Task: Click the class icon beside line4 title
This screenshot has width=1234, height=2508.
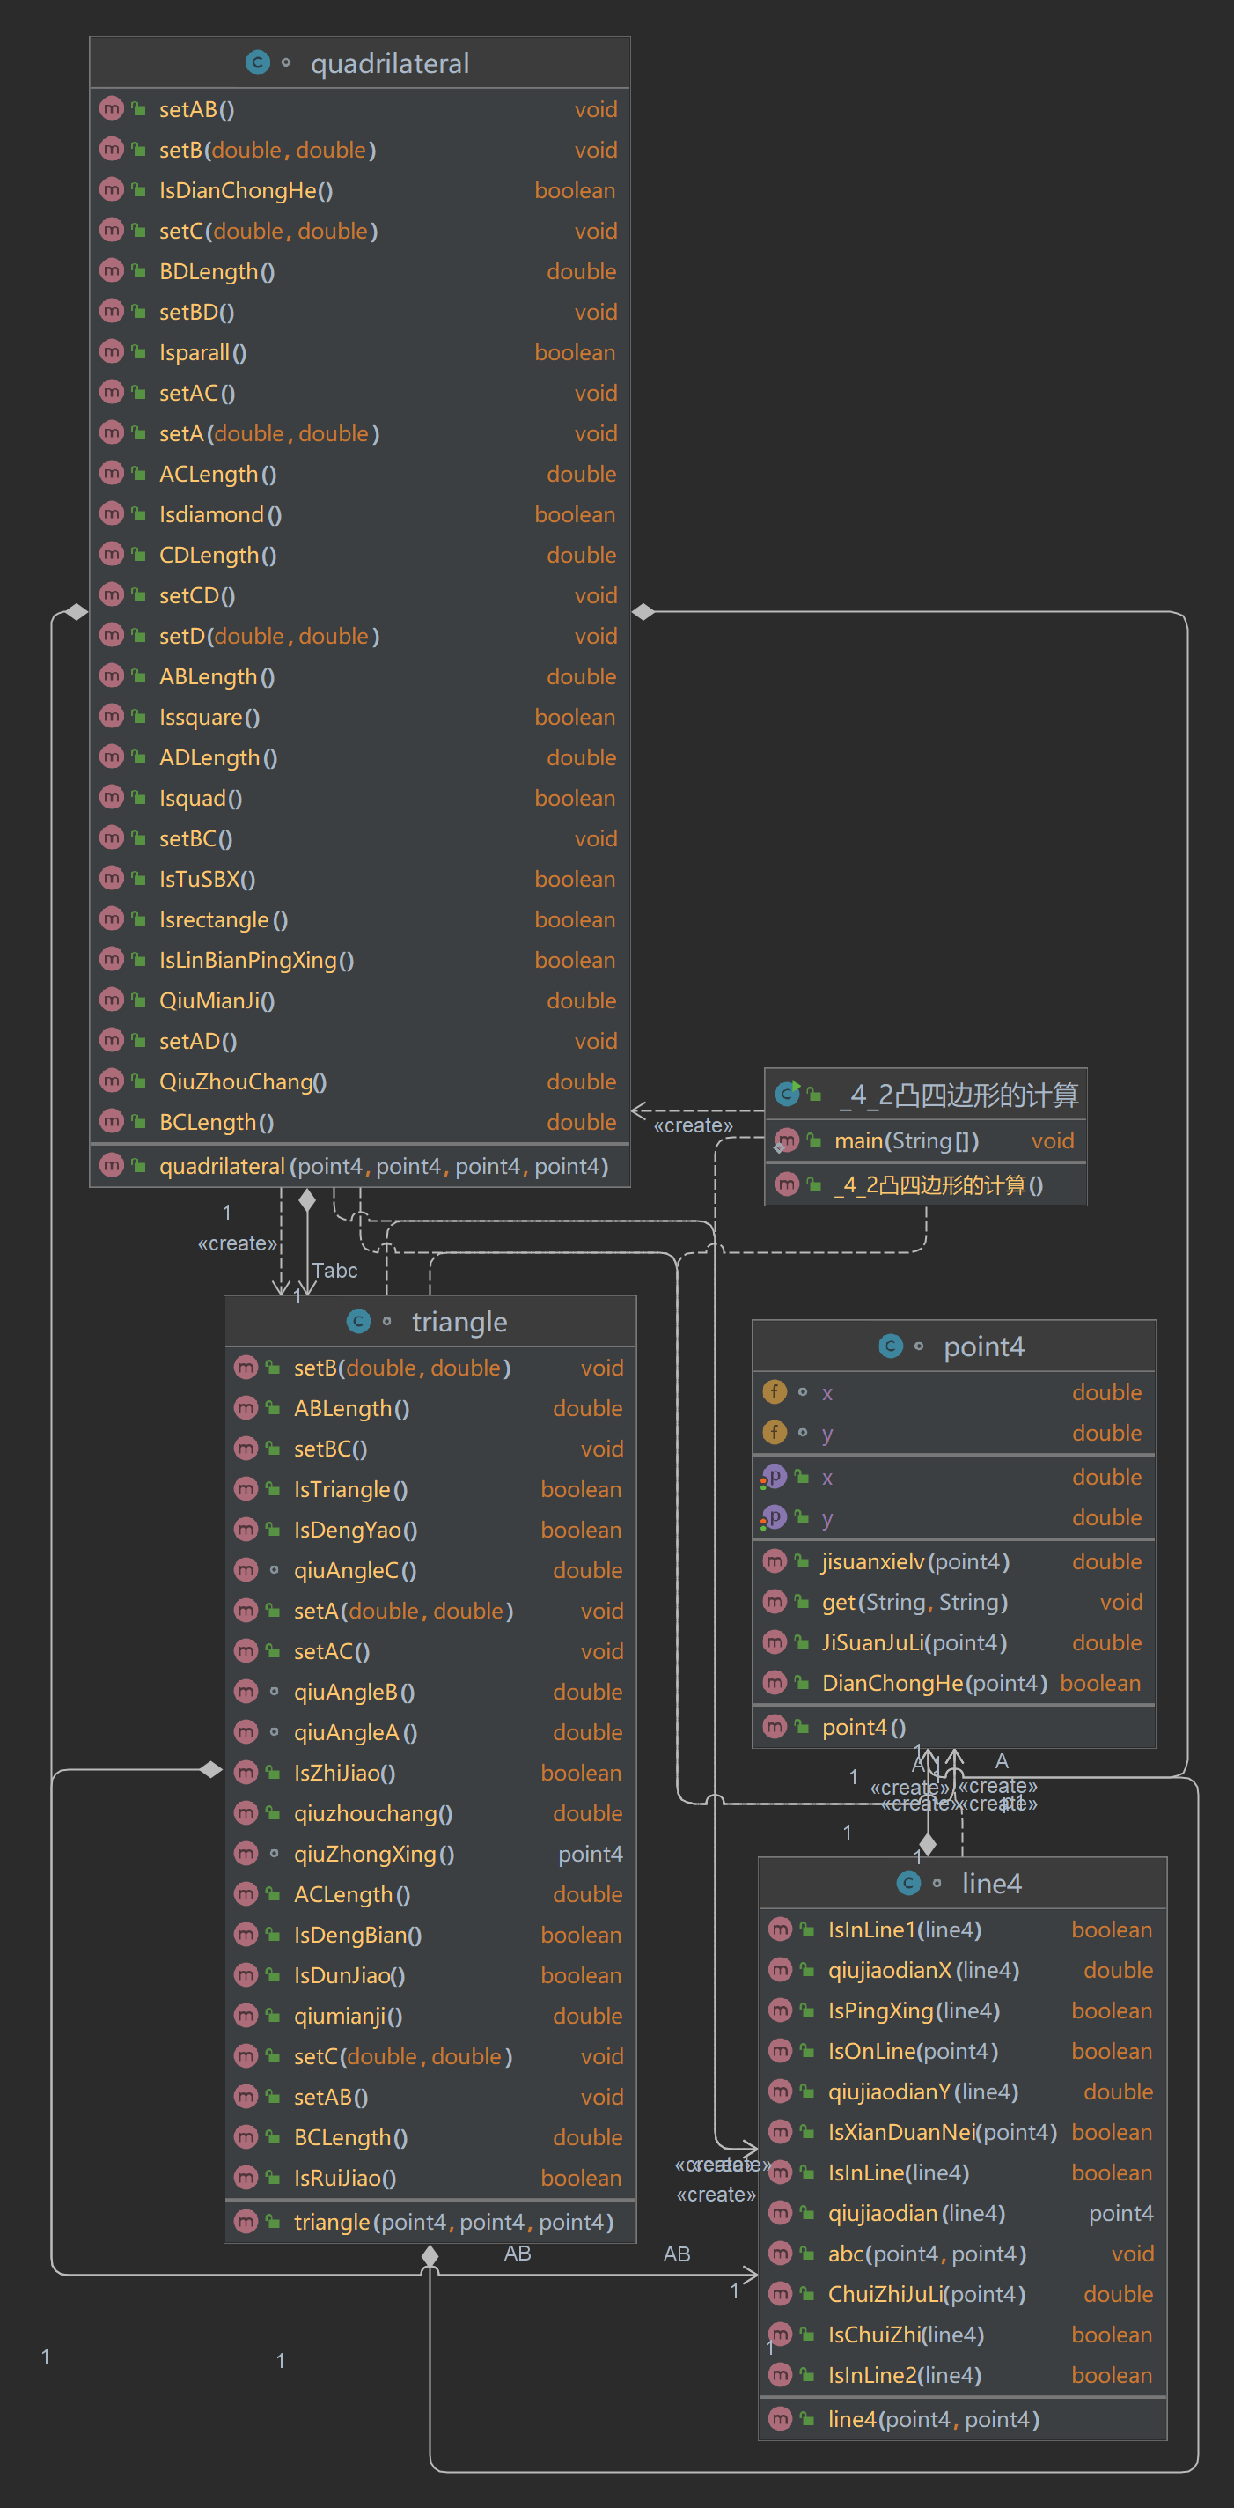Action: 908,1883
